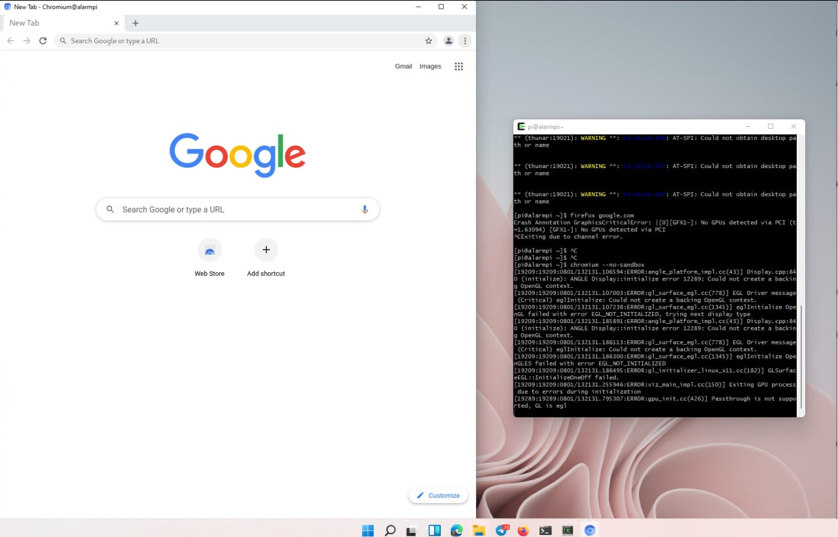838x537 pixels.
Task: Go back using Chromium's back arrow
Action: coord(10,41)
